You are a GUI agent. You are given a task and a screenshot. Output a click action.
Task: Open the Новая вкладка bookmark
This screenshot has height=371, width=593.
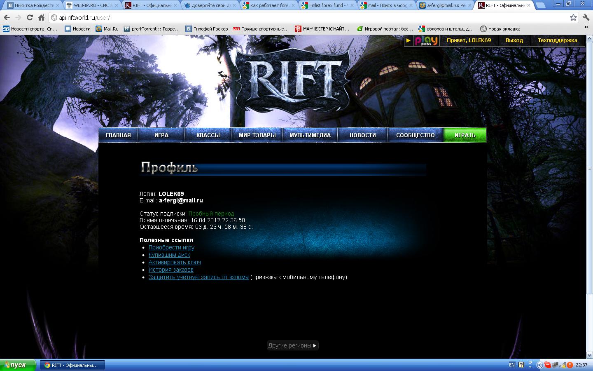tap(500, 29)
